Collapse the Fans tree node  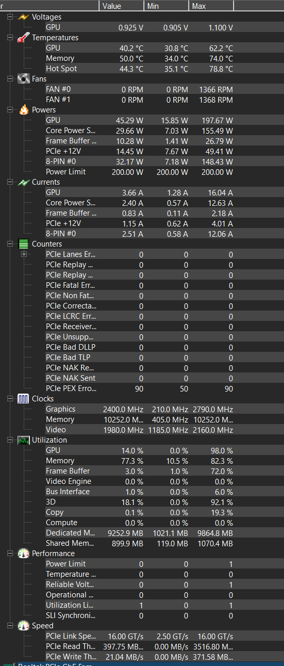click(x=10, y=79)
